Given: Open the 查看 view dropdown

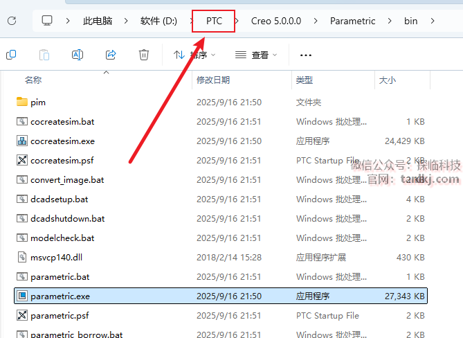Looking at the screenshot, I should coord(256,55).
